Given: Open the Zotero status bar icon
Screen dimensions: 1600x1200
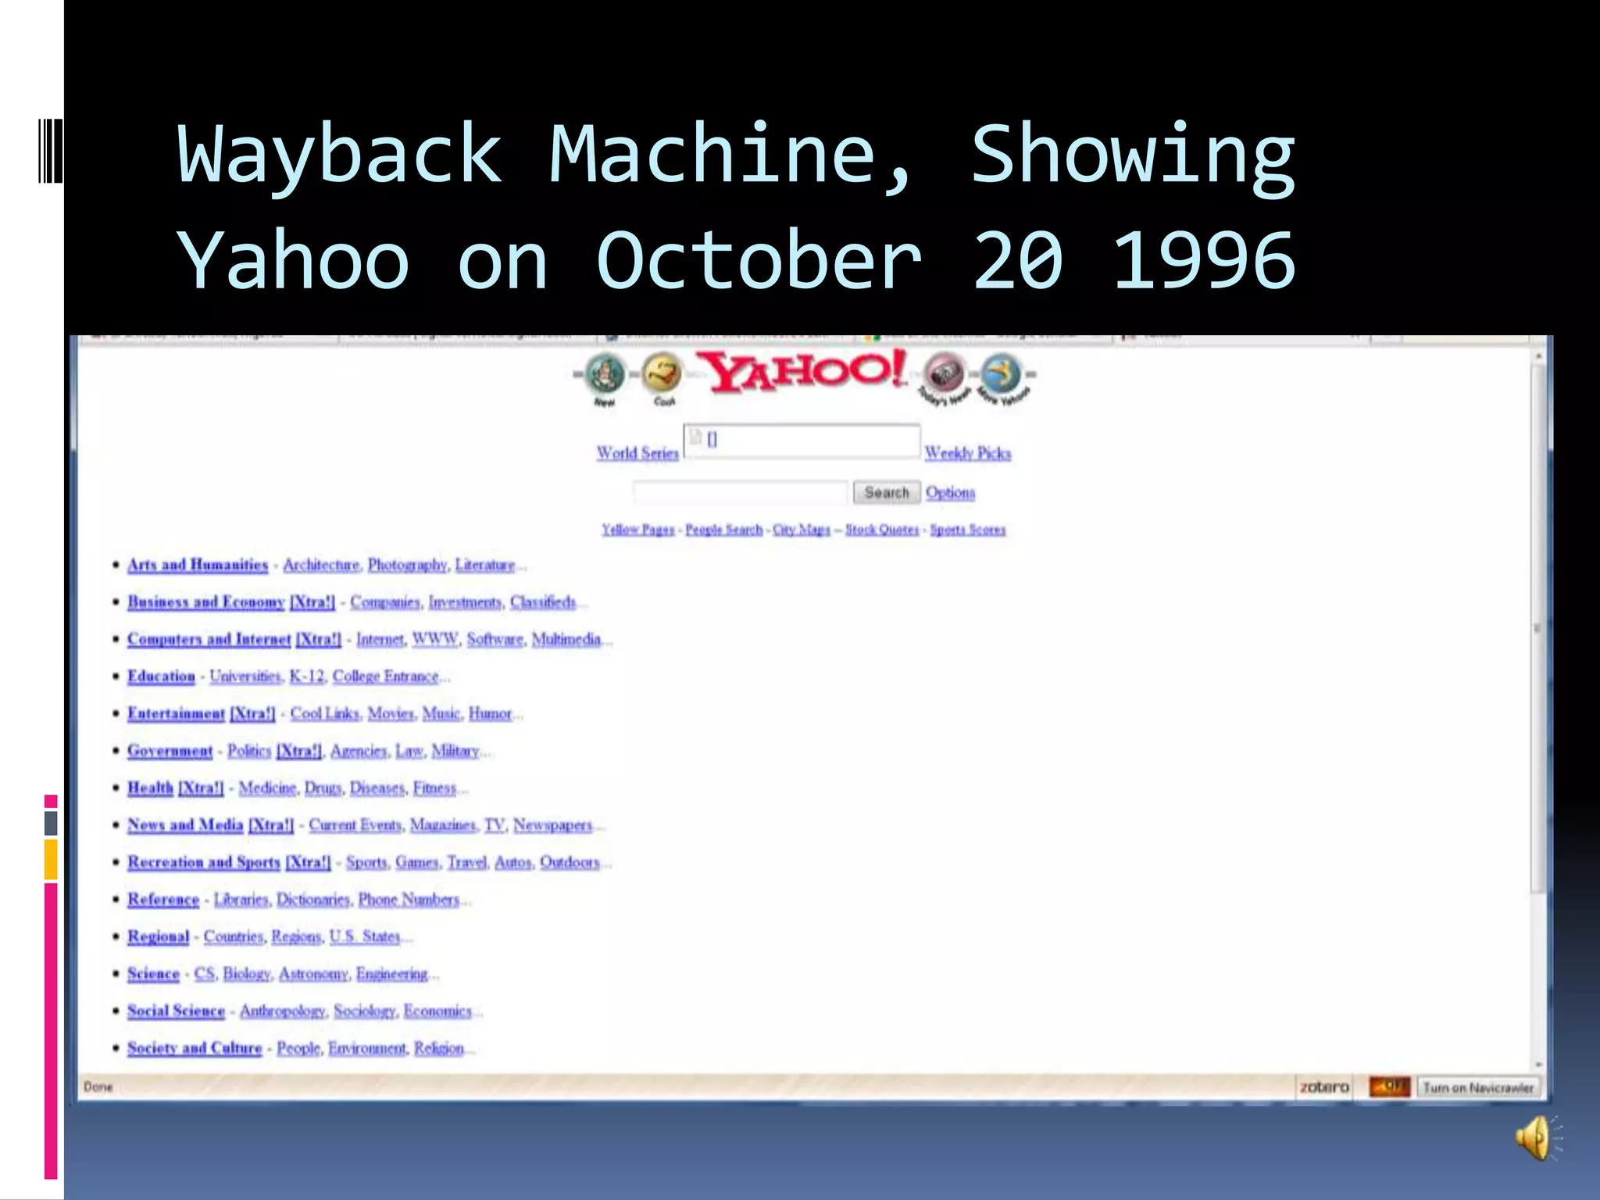Looking at the screenshot, I should pyautogui.click(x=1324, y=1087).
